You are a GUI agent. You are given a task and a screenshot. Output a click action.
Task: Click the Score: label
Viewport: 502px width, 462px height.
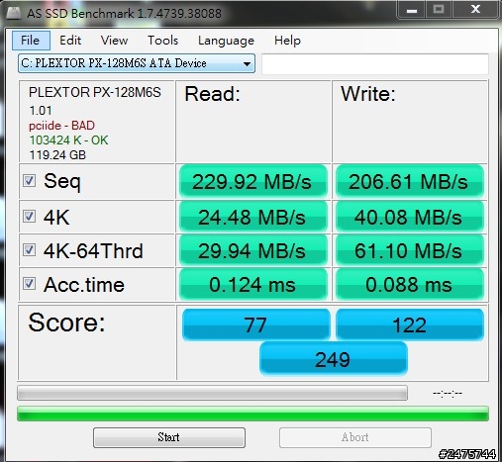[66, 323]
